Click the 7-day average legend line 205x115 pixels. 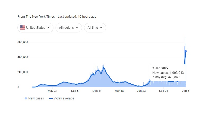click(51, 98)
